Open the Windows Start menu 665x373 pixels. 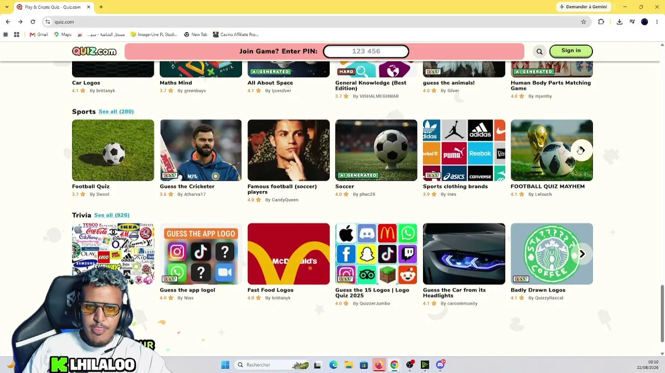click(x=225, y=365)
